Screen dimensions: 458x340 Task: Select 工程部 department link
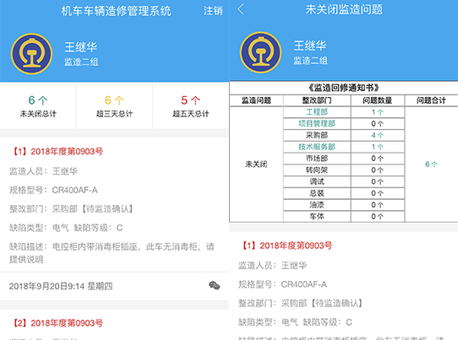[x=317, y=112]
